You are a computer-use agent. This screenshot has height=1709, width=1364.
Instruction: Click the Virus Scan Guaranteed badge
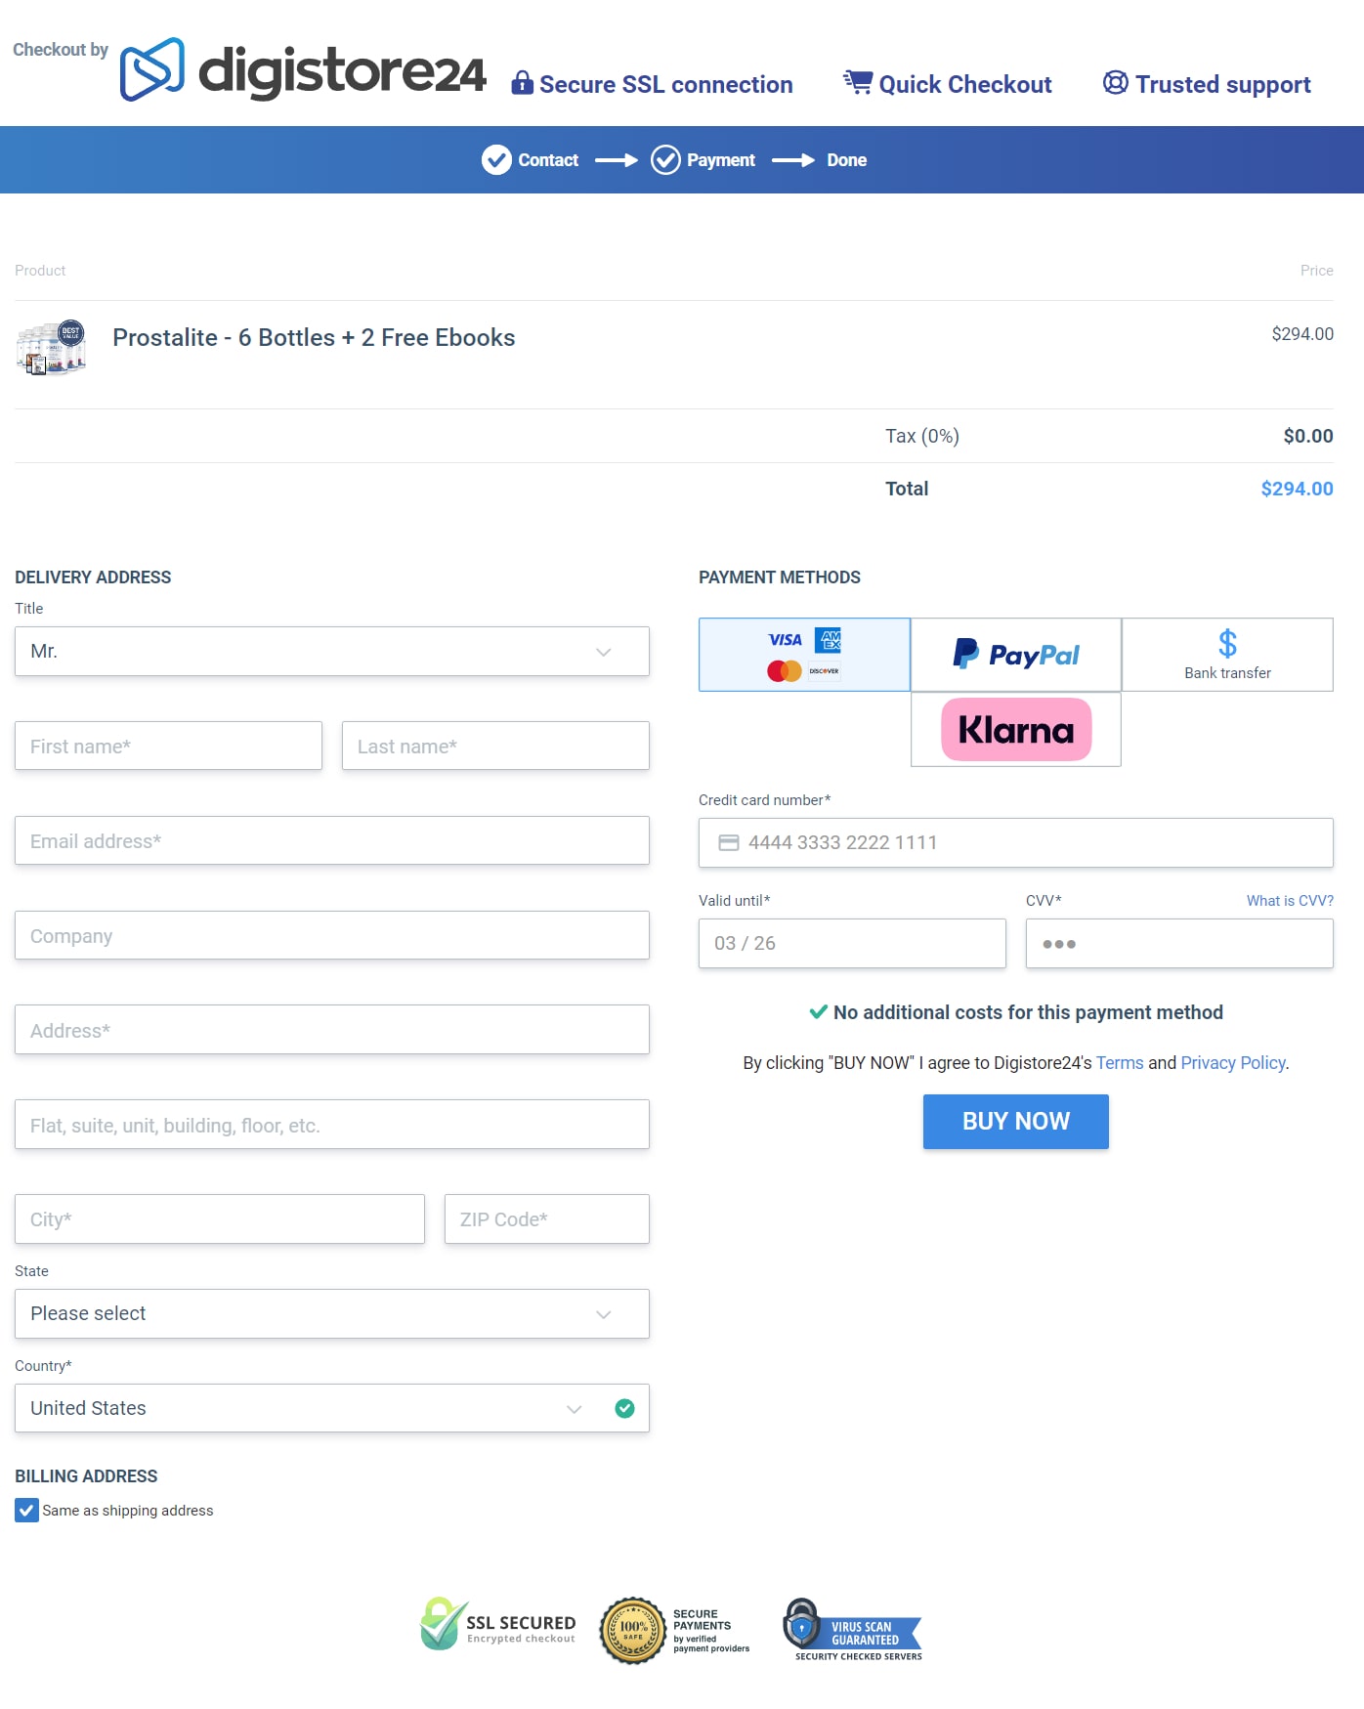853,1630
